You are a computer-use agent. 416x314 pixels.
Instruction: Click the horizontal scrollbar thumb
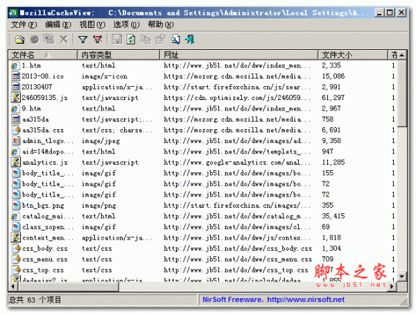pos(68,286)
